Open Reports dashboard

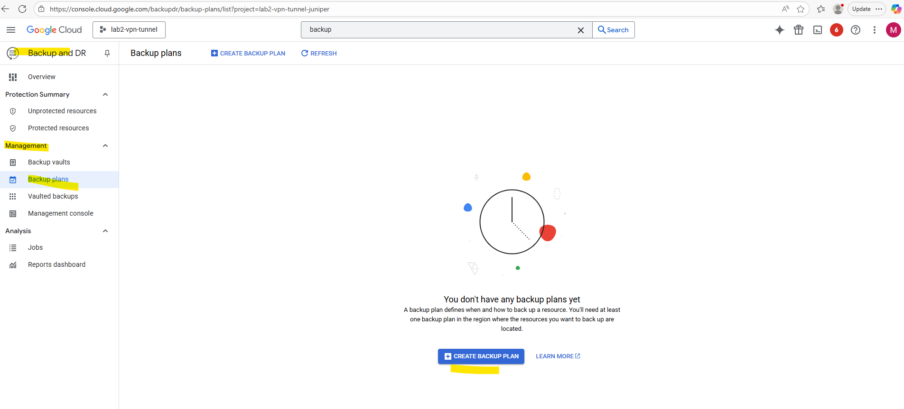(x=56, y=264)
